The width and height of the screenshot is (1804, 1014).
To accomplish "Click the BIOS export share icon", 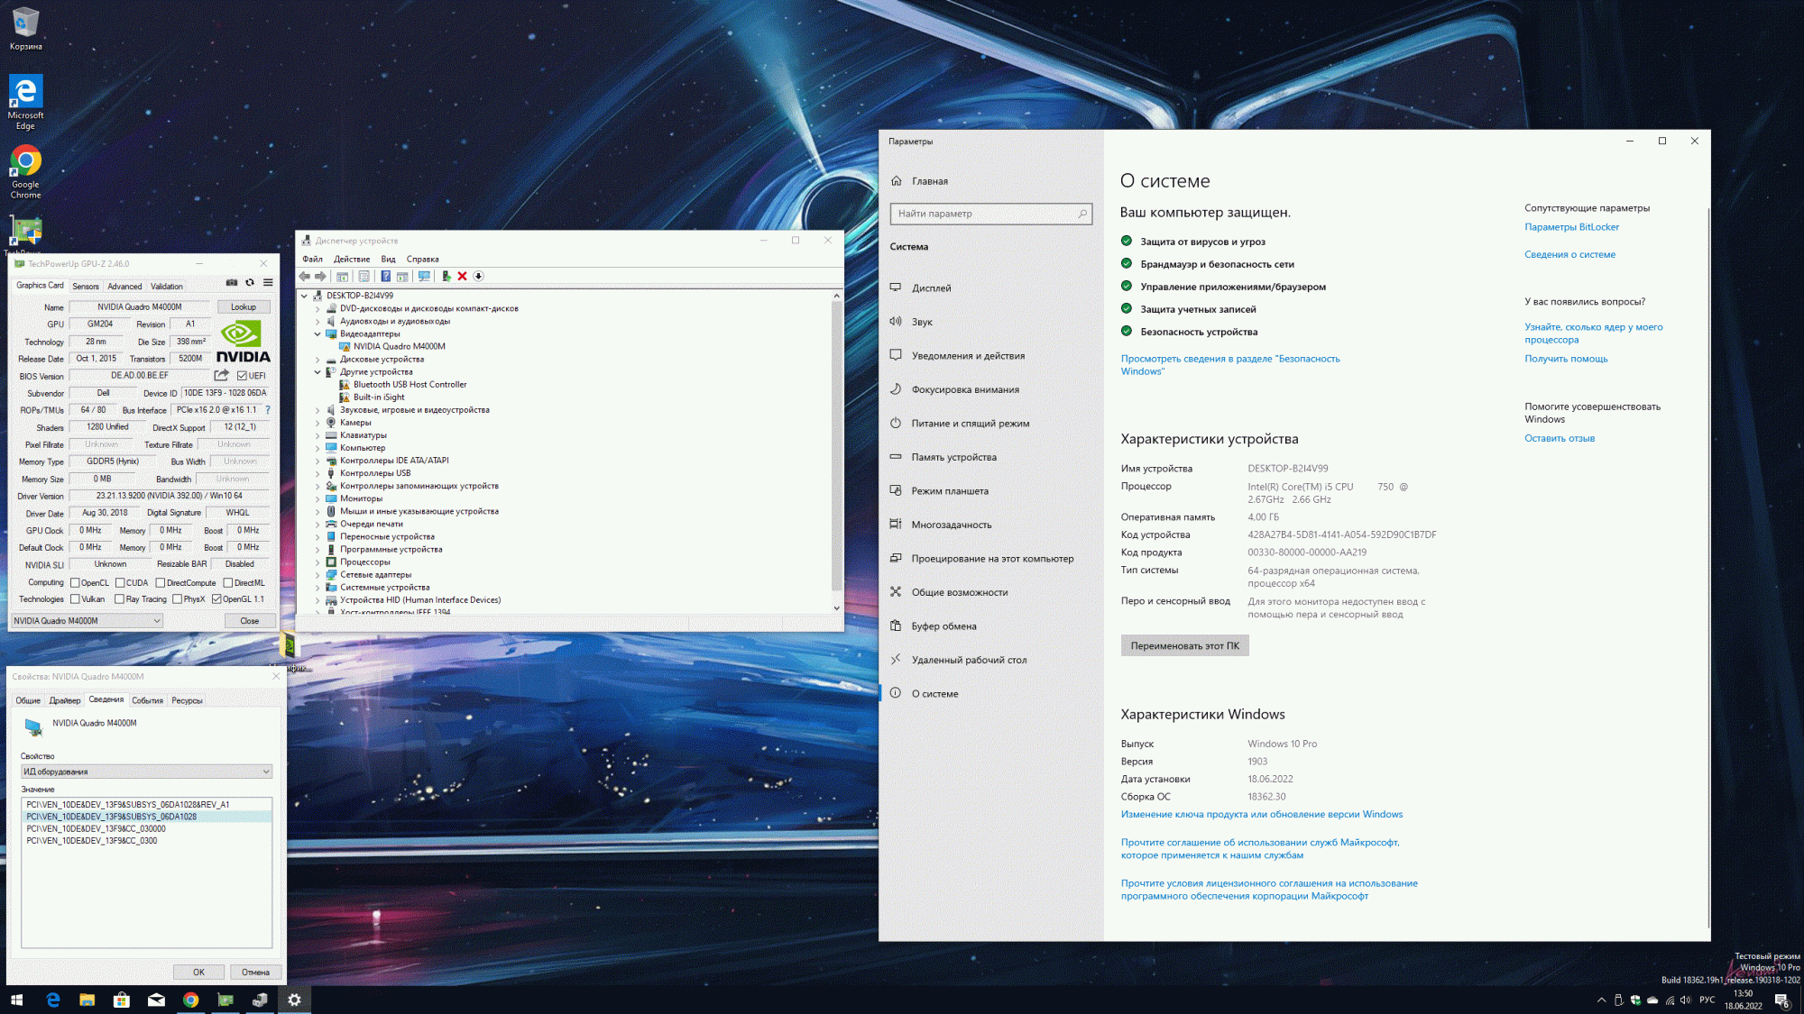I will pyautogui.click(x=221, y=376).
